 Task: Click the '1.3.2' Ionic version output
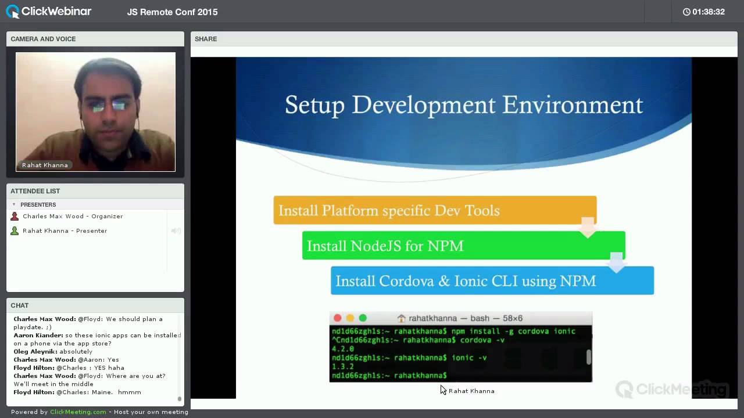[x=343, y=367]
